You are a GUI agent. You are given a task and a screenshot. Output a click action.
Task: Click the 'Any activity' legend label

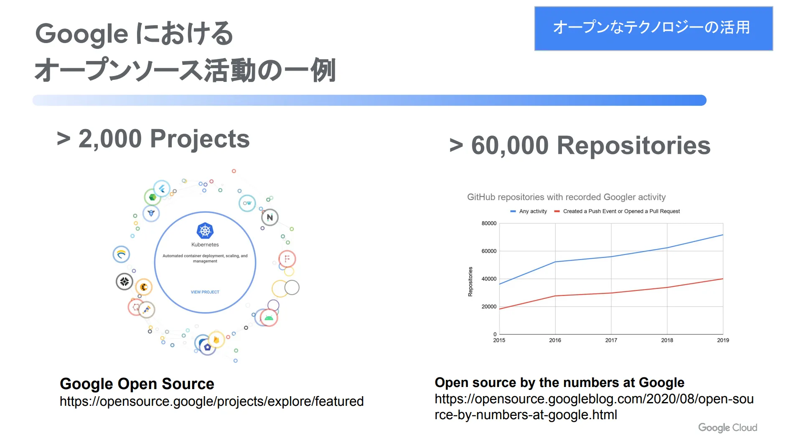click(533, 211)
